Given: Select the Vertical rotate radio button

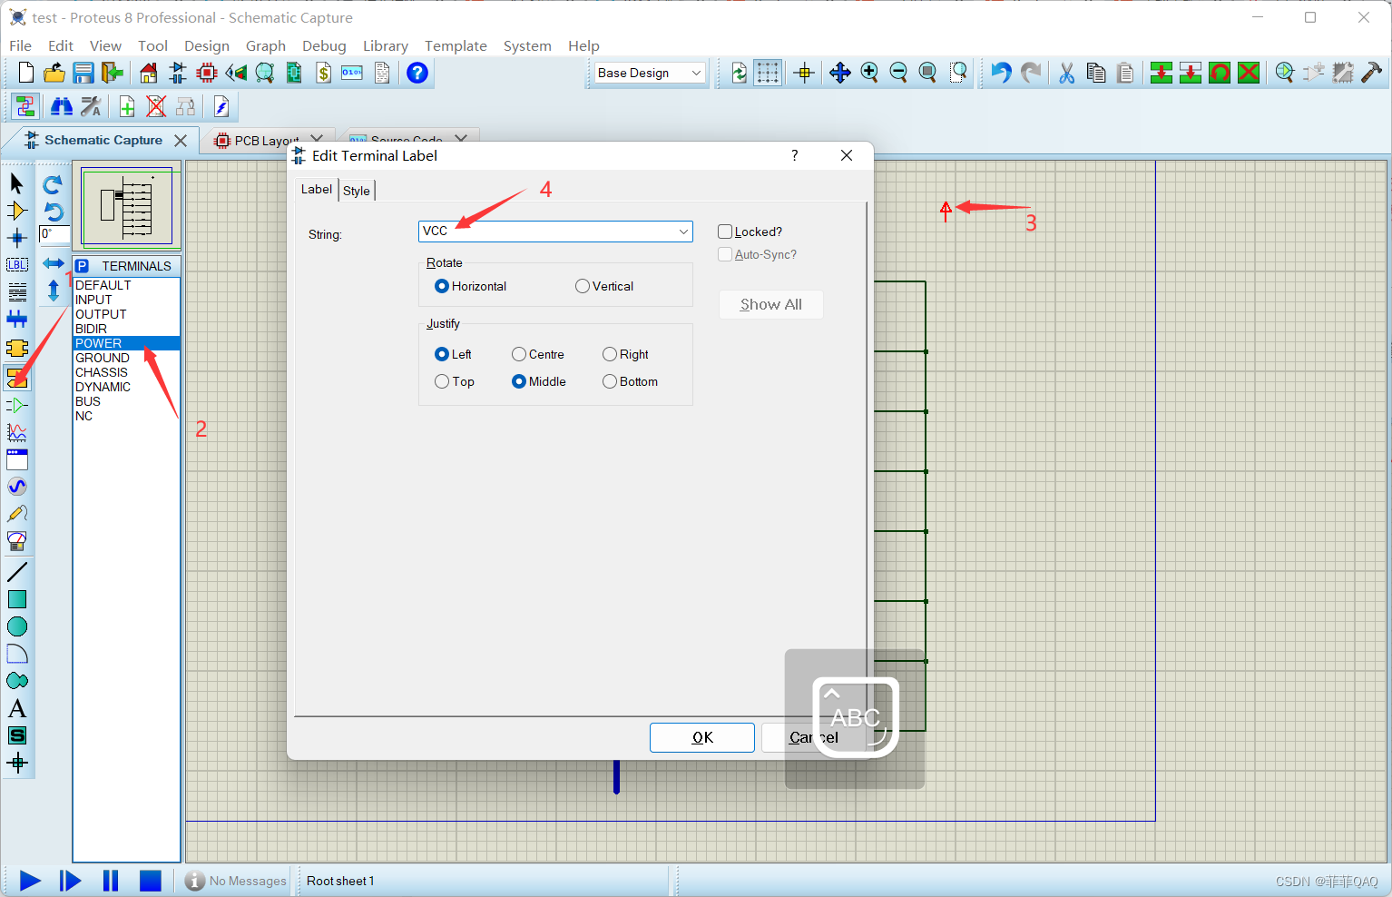Looking at the screenshot, I should 583,286.
